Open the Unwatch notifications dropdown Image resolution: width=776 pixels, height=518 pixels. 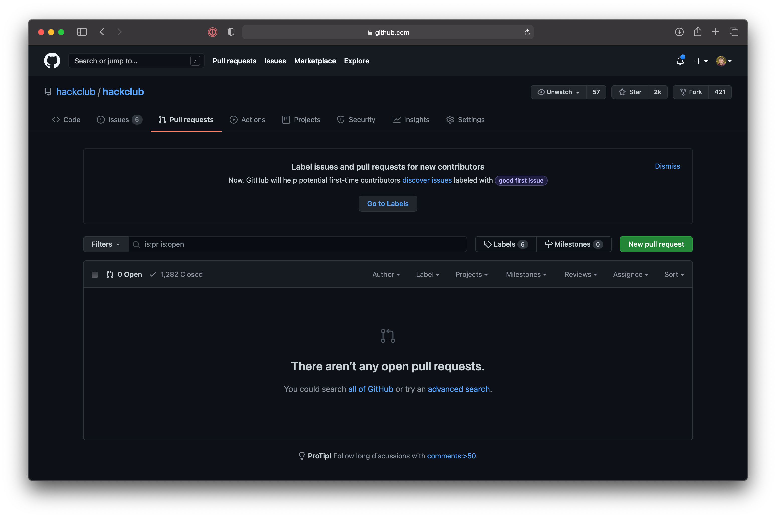pos(559,92)
